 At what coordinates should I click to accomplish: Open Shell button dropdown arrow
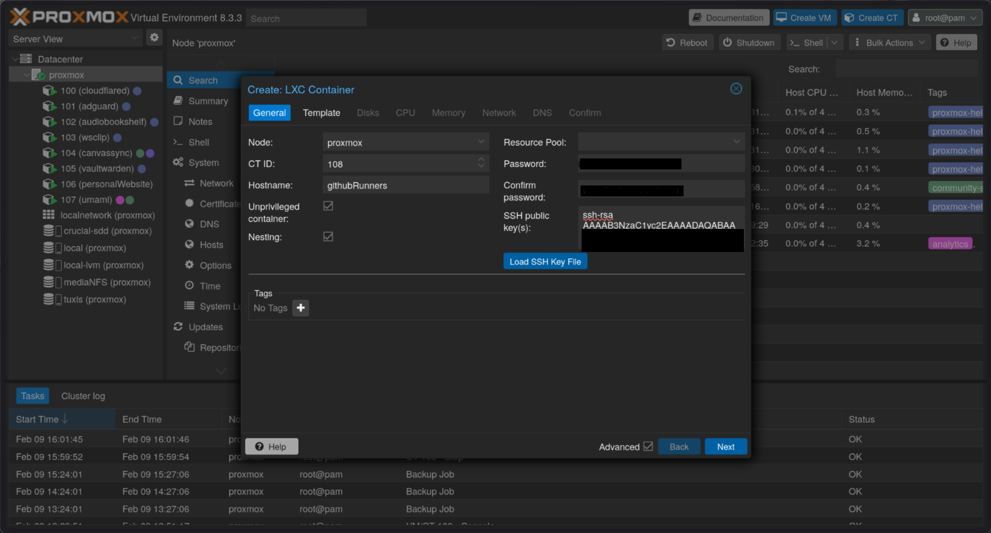834,43
